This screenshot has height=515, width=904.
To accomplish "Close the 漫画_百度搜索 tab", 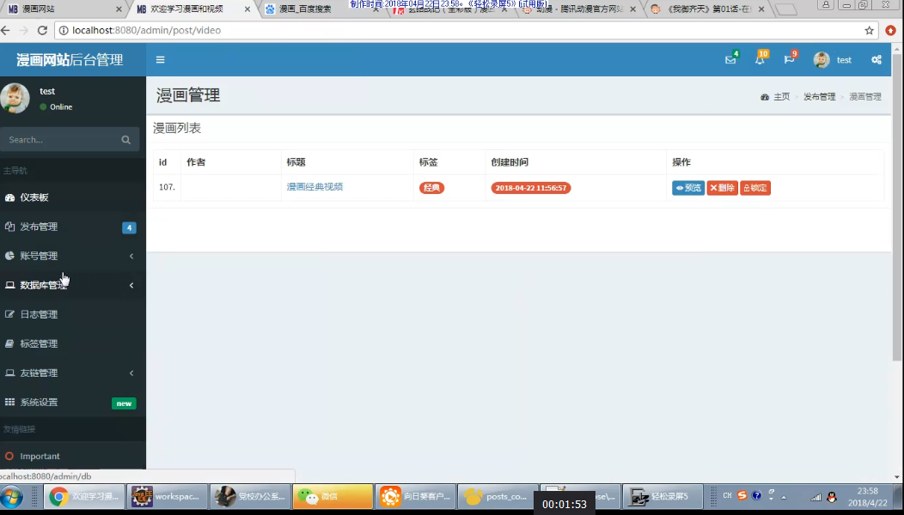I will (x=376, y=9).
